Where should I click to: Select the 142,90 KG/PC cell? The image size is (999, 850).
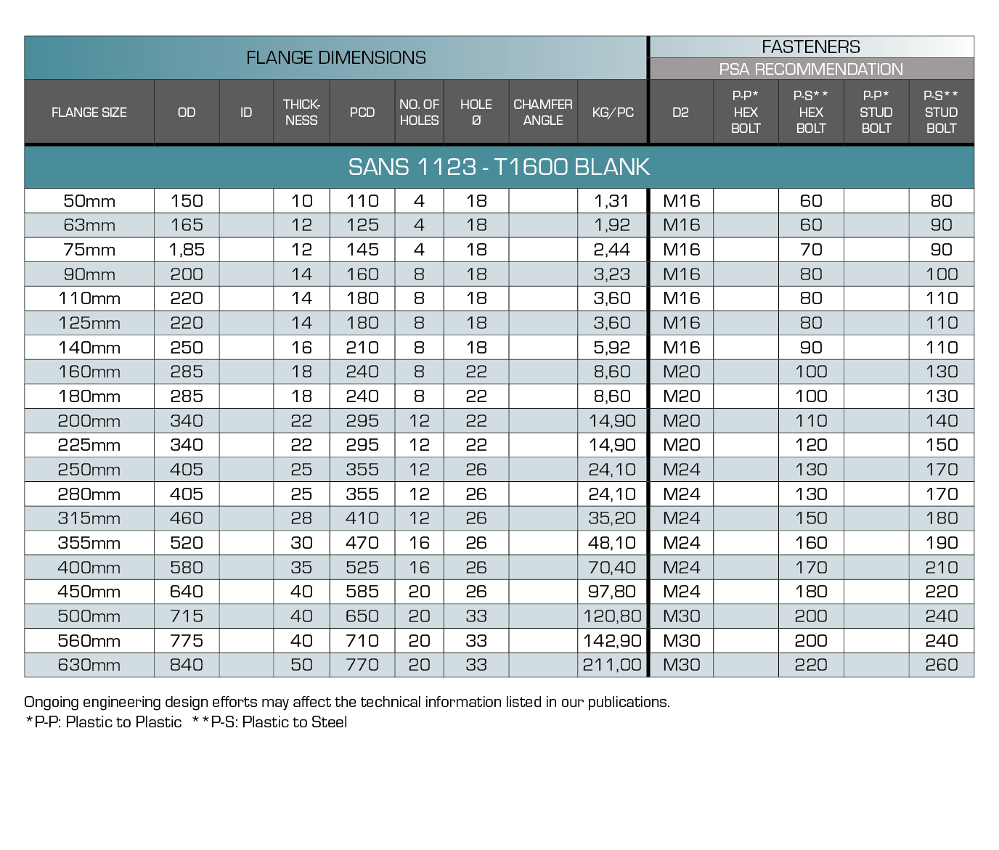(612, 641)
